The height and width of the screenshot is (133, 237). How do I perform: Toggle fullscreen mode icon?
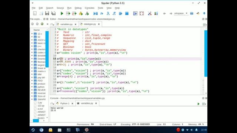pos(141,13)
